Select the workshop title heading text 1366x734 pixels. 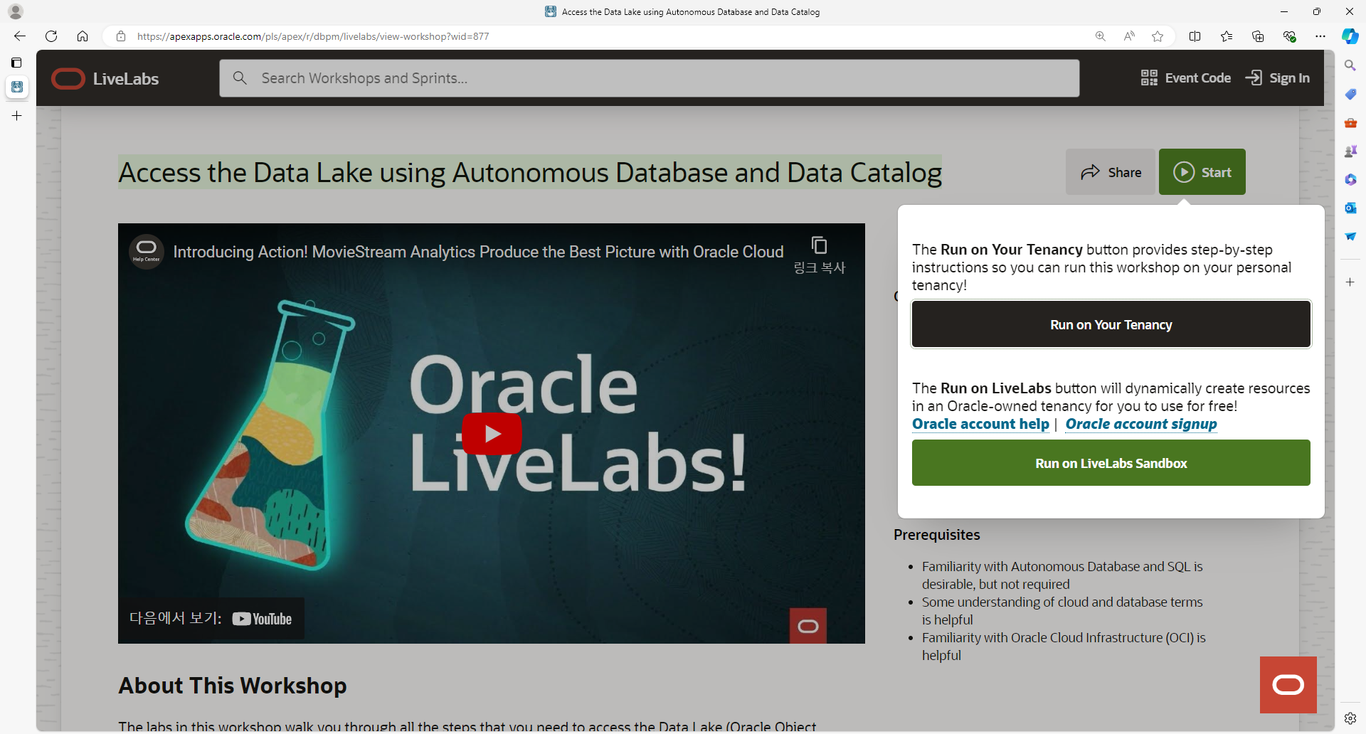[530, 172]
